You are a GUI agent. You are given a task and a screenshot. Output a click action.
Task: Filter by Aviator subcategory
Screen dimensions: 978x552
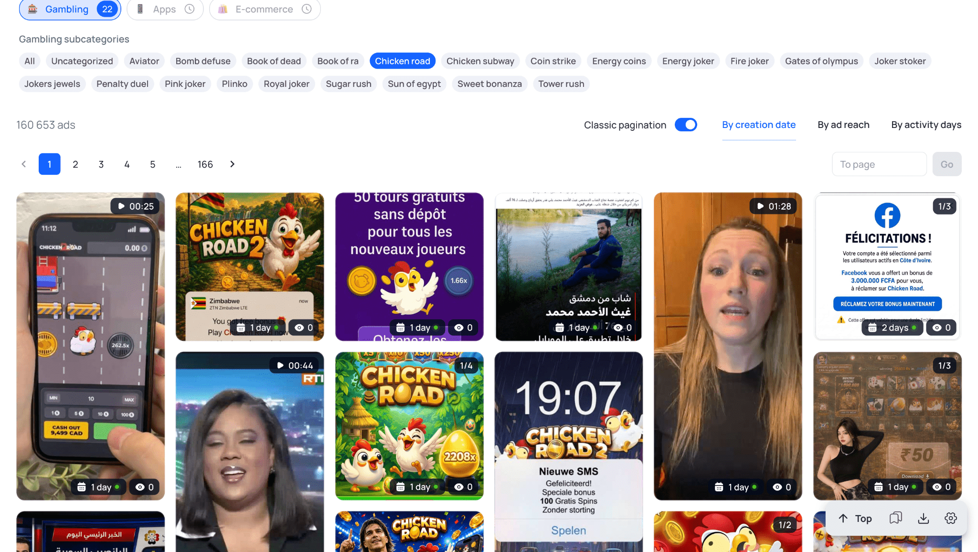click(x=144, y=61)
